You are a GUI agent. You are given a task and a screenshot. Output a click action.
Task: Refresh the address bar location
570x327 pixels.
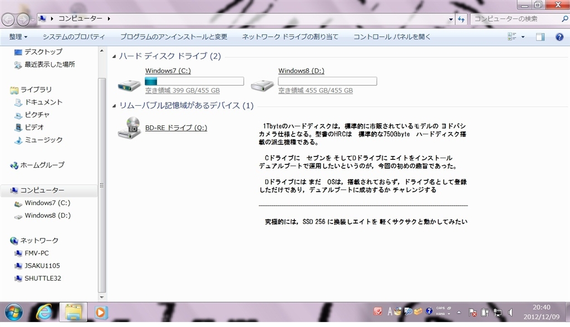pyautogui.click(x=461, y=19)
